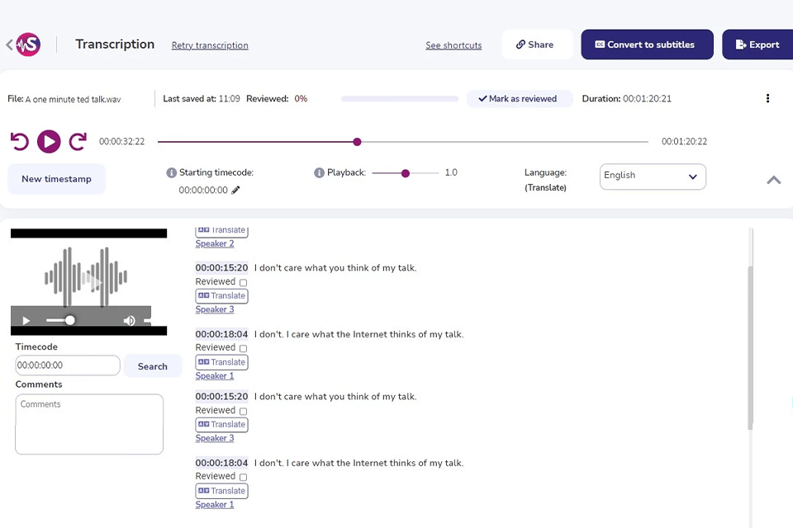The width and height of the screenshot is (793, 528).
Task: Check Reviewed for second 00:00:15:20 segment
Action: coord(243,411)
